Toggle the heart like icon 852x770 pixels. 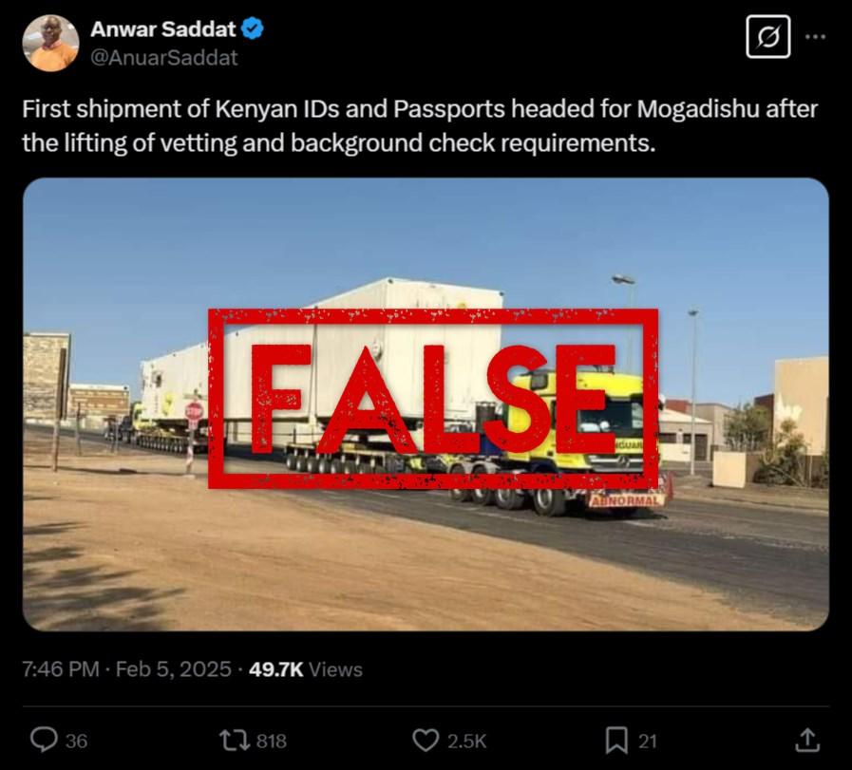pos(426,741)
